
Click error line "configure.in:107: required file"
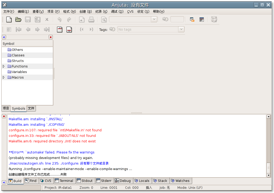click(x=55, y=130)
